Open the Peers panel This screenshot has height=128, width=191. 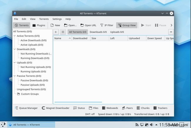point(127,108)
